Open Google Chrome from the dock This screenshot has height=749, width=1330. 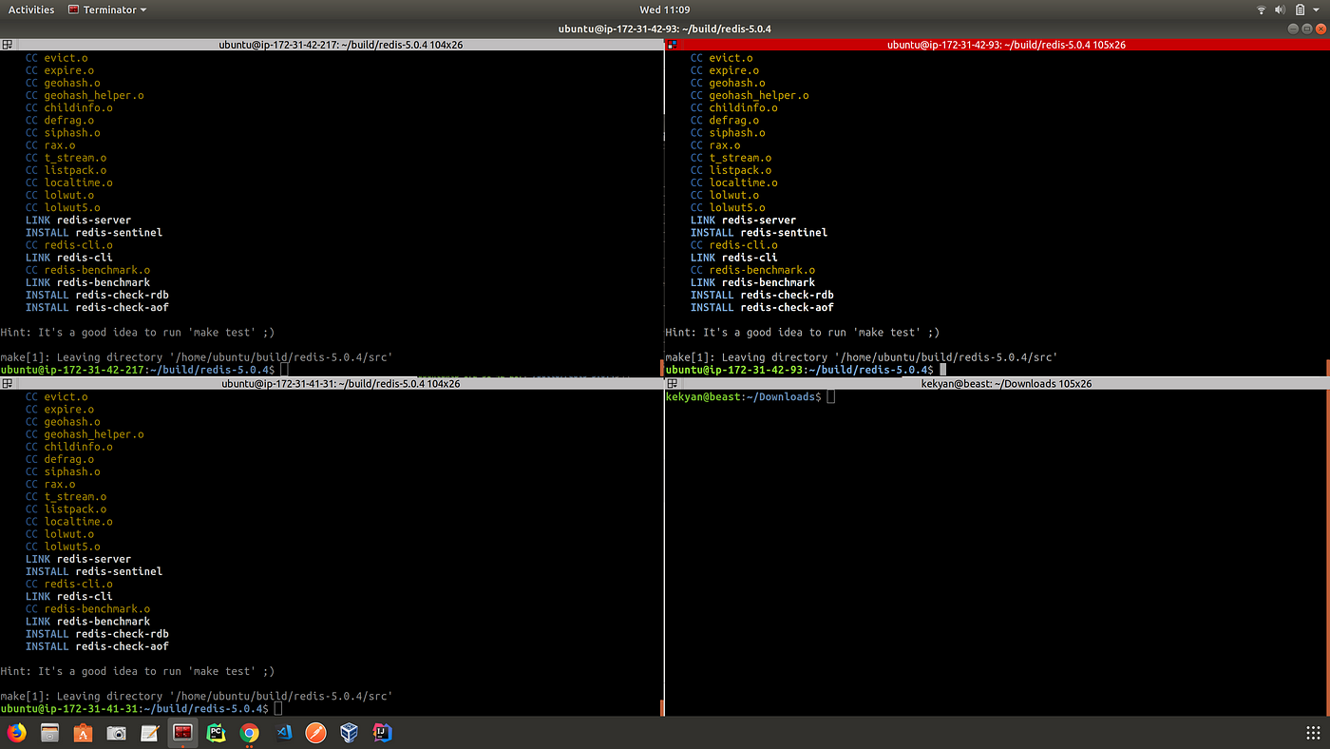249,733
